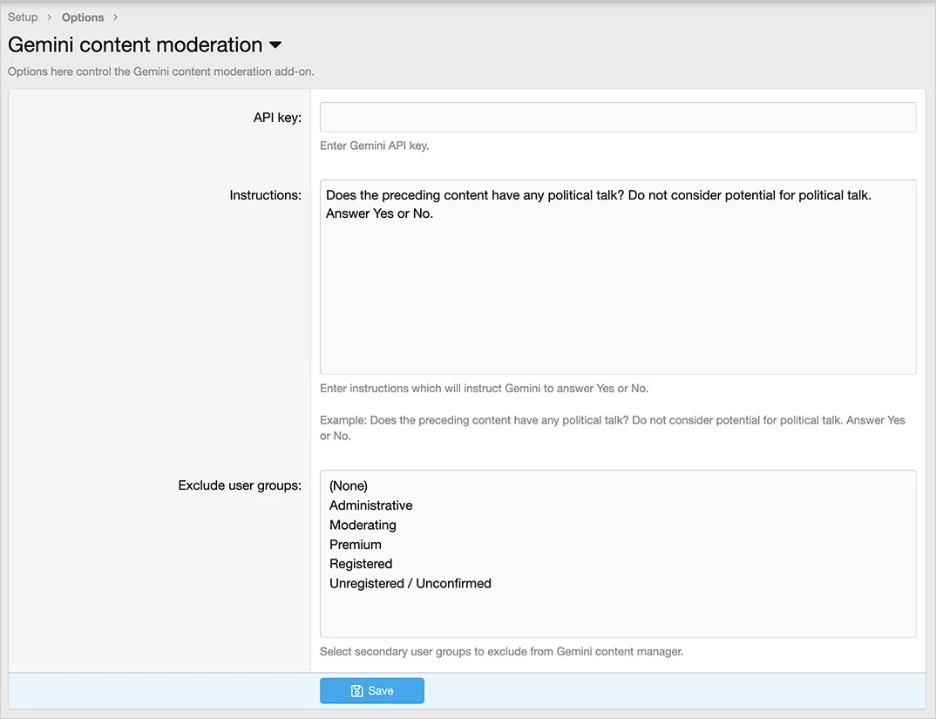Click the floppy disk icon on Save
Viewport: 936px width, 719px height.
tap(356, 691)
